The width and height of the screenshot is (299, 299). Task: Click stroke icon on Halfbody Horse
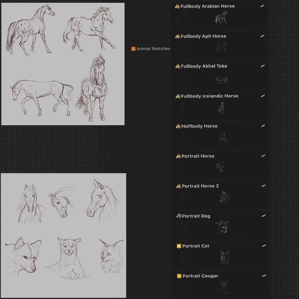click(263, 126)
